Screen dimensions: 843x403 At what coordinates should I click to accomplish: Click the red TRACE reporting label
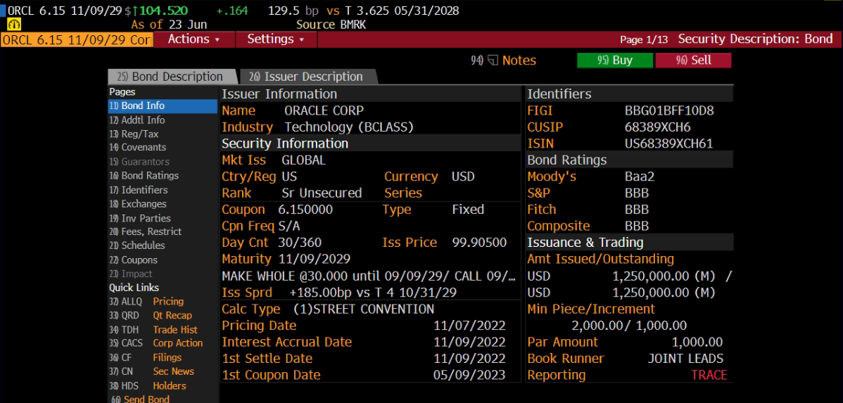tap(709, 375)
